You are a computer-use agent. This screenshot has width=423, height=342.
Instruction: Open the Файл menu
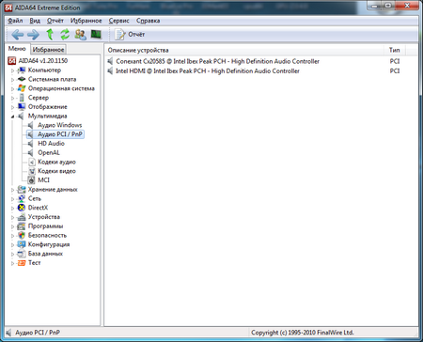[x=15, y=21]
